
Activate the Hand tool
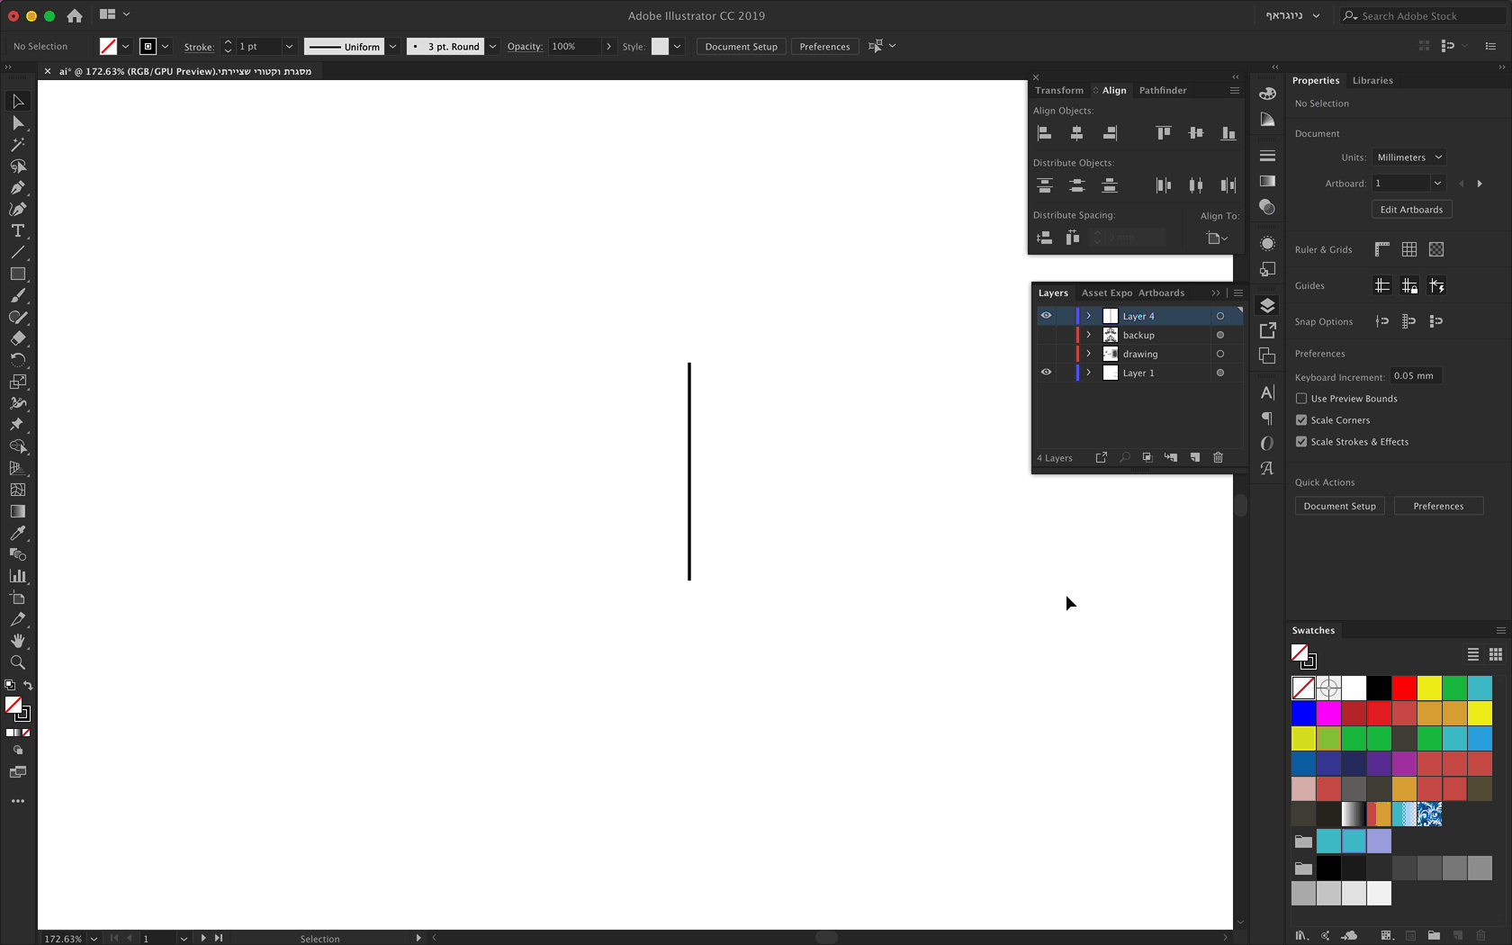18,641
